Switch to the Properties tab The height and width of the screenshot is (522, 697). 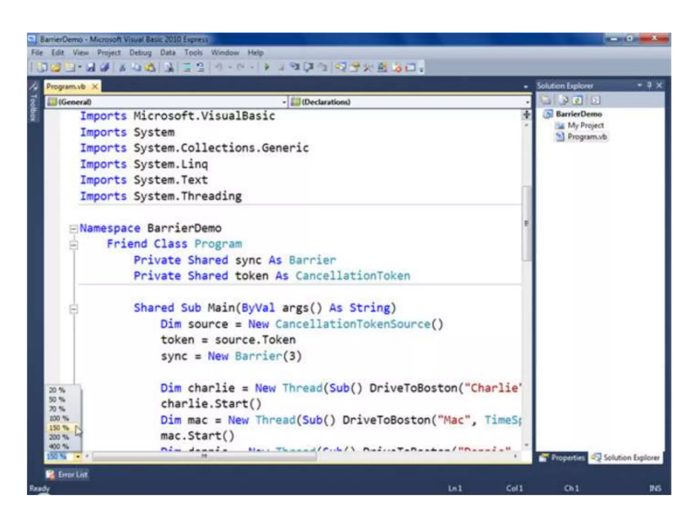pyautogui.click(x=562, y=458)
